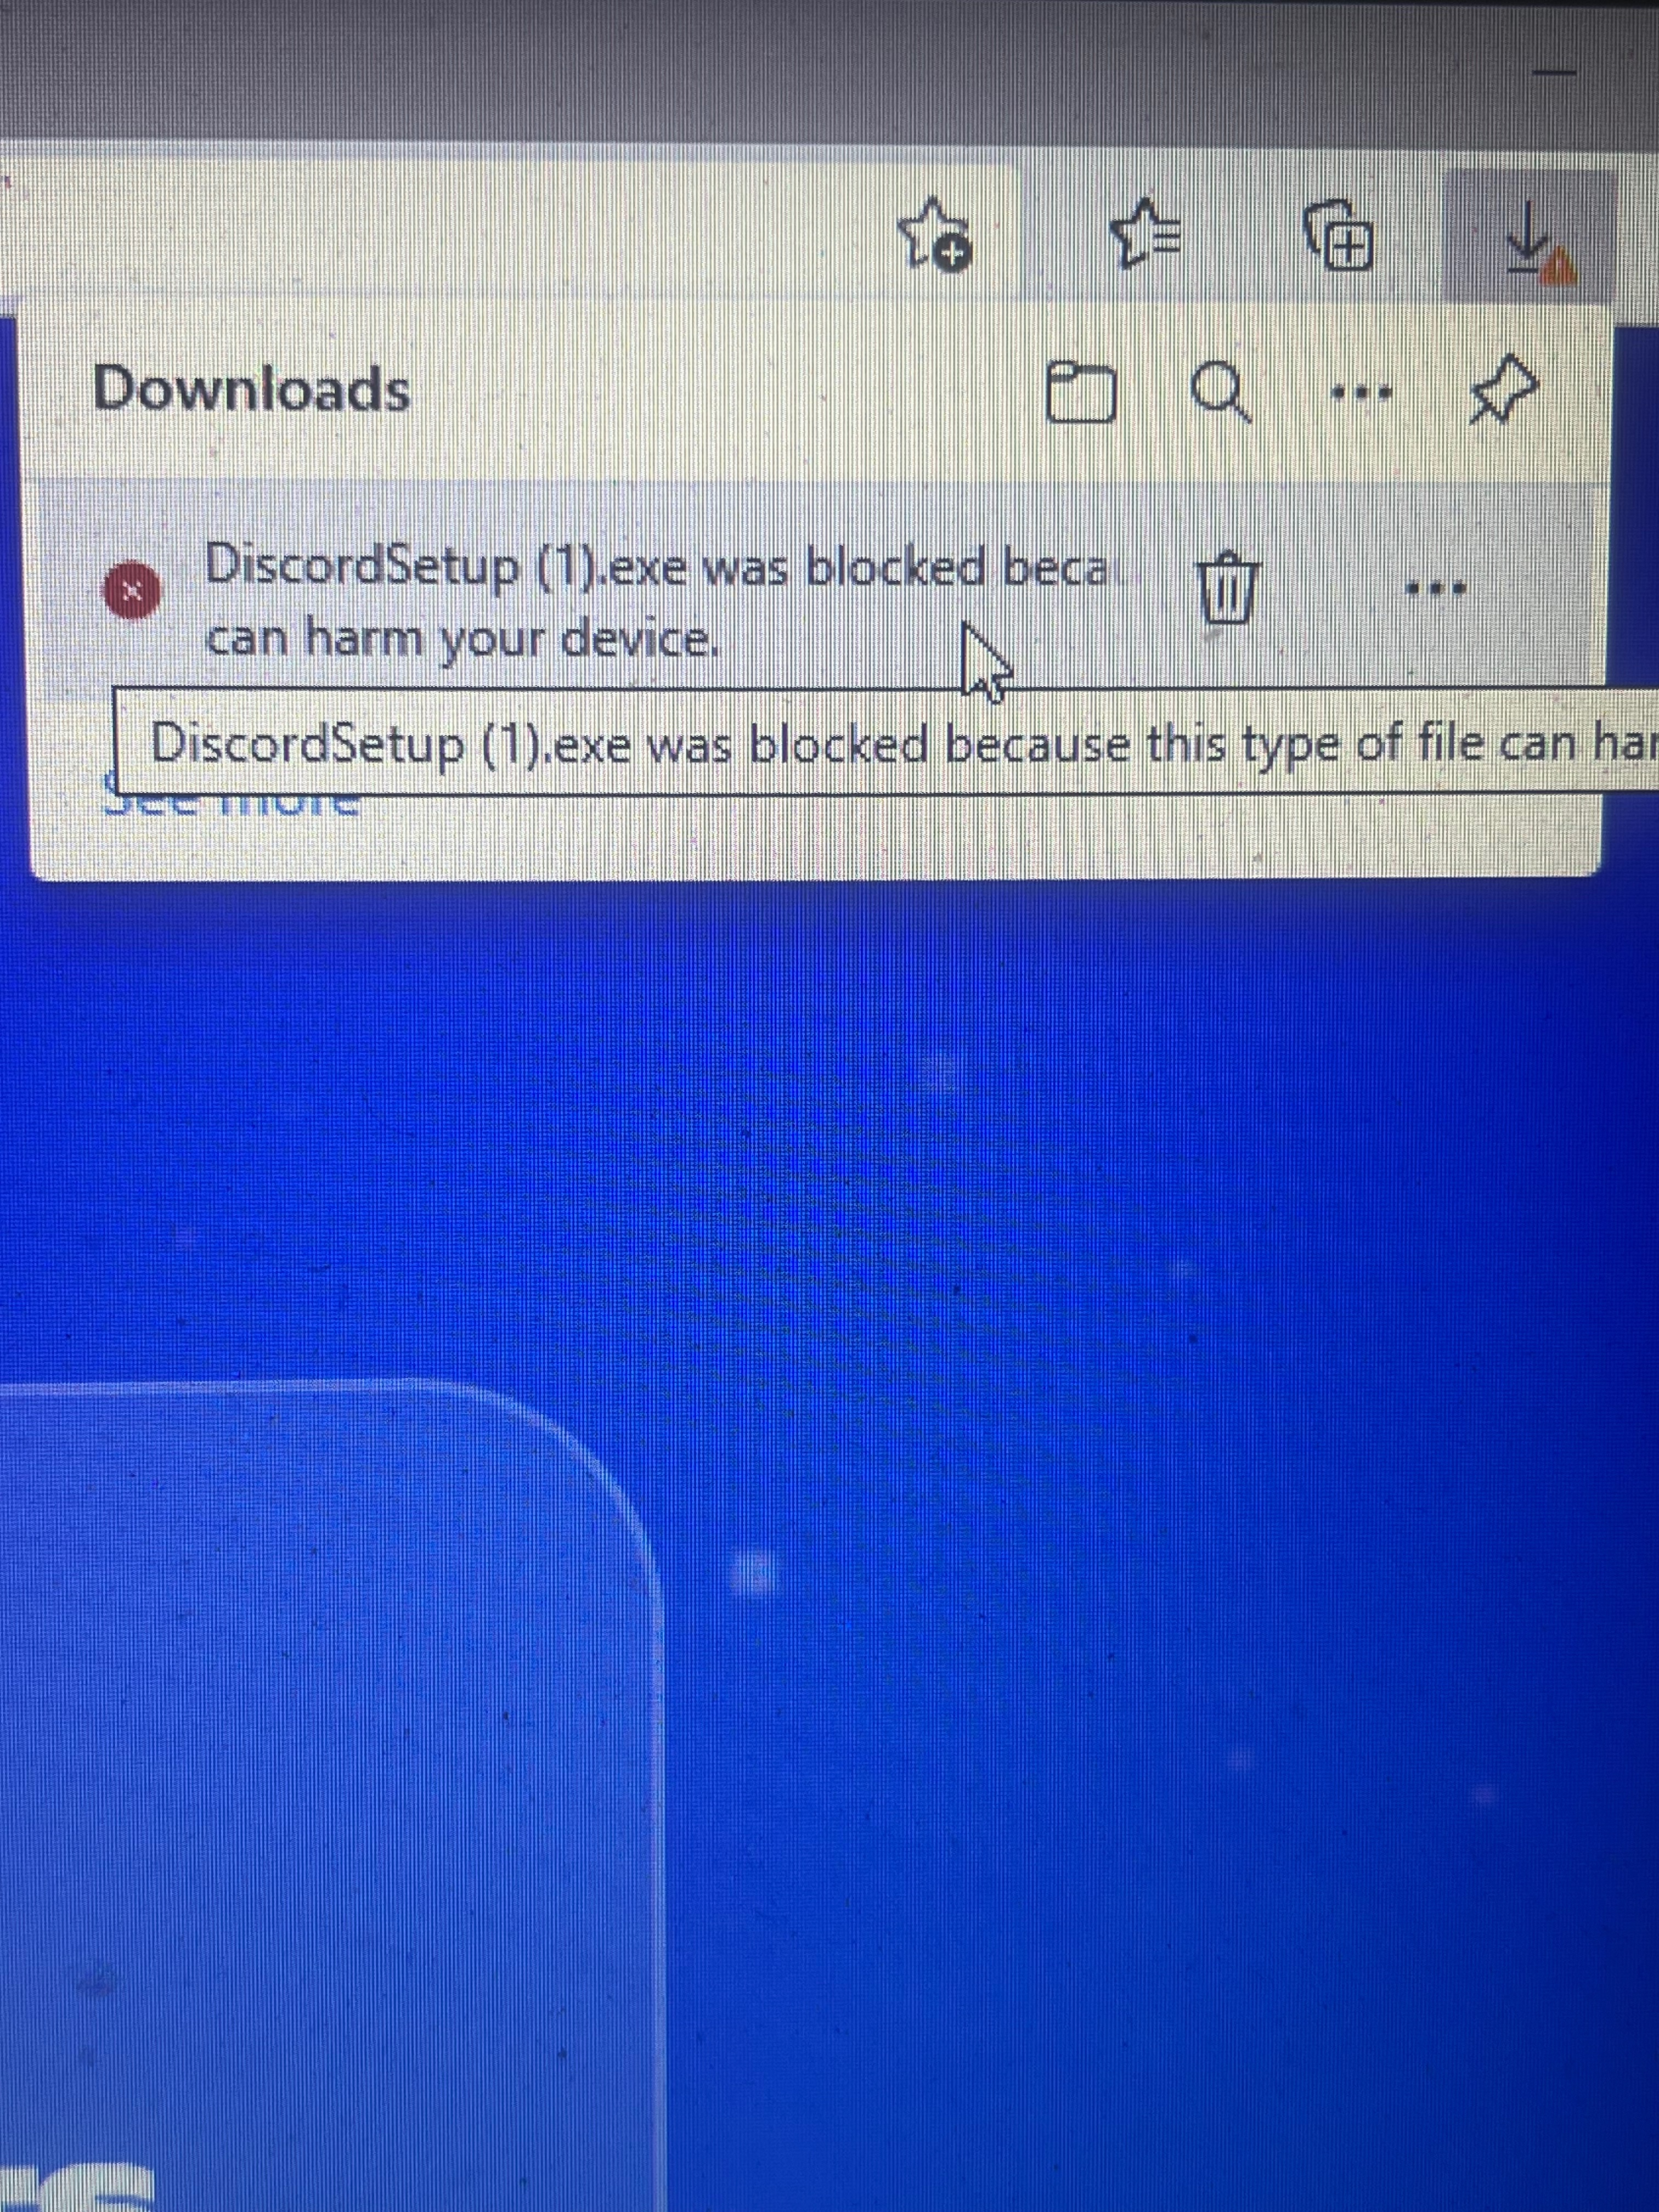The image size is (1659, 2212).
Task: Click the tooltip showing the full blocked message
Action: click(886, 741)
